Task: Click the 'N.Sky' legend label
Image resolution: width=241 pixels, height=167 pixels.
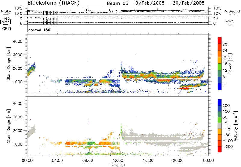Action: pos(6,11)
